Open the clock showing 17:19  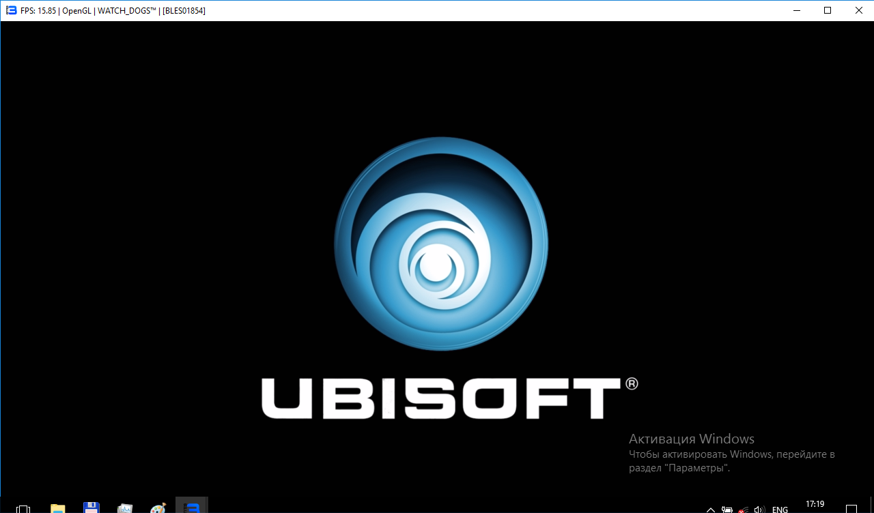click(x=815, y=505)
